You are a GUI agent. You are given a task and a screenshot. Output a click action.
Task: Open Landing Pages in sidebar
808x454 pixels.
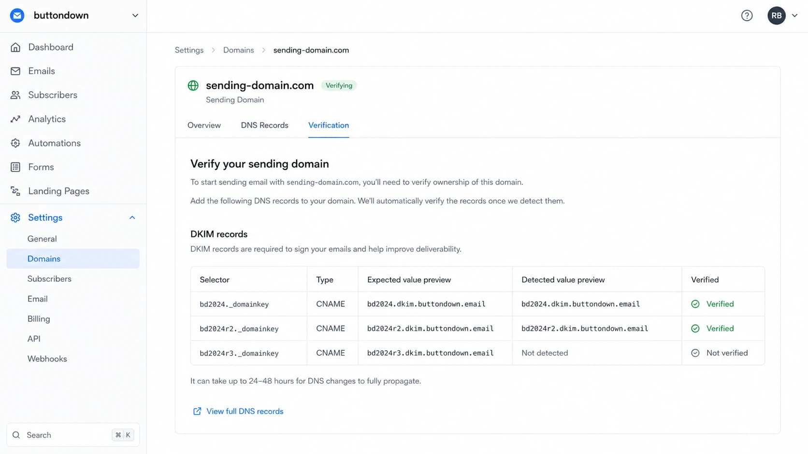click(x=58, y=191)
